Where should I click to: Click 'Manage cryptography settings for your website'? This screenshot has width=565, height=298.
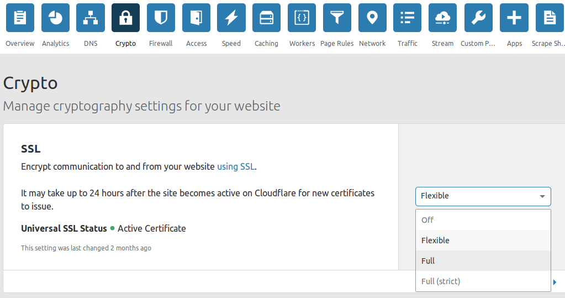[141, 106]
